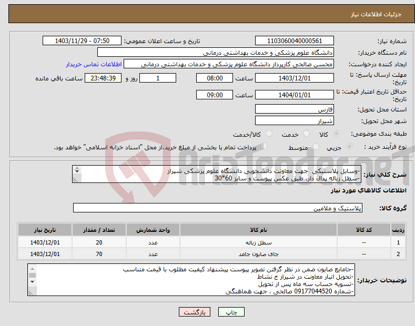Screen dimensions: 415x326
Task: Click the price validity time 09:00 field
Action: (215, 95)
